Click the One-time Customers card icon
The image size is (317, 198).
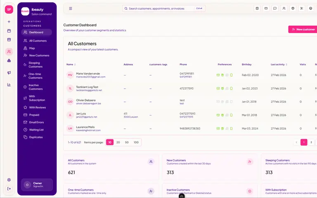(151, 191)
